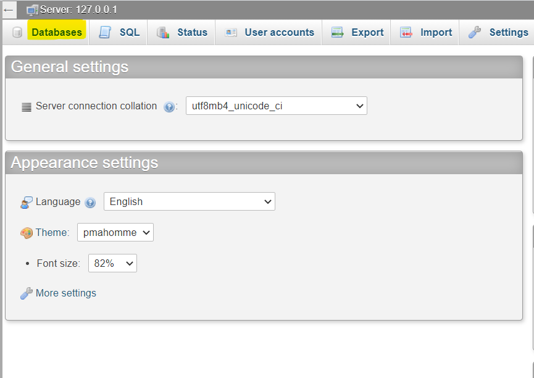Open the Status tab
Viewport: 534px width, 378px height.
[192, 32]
